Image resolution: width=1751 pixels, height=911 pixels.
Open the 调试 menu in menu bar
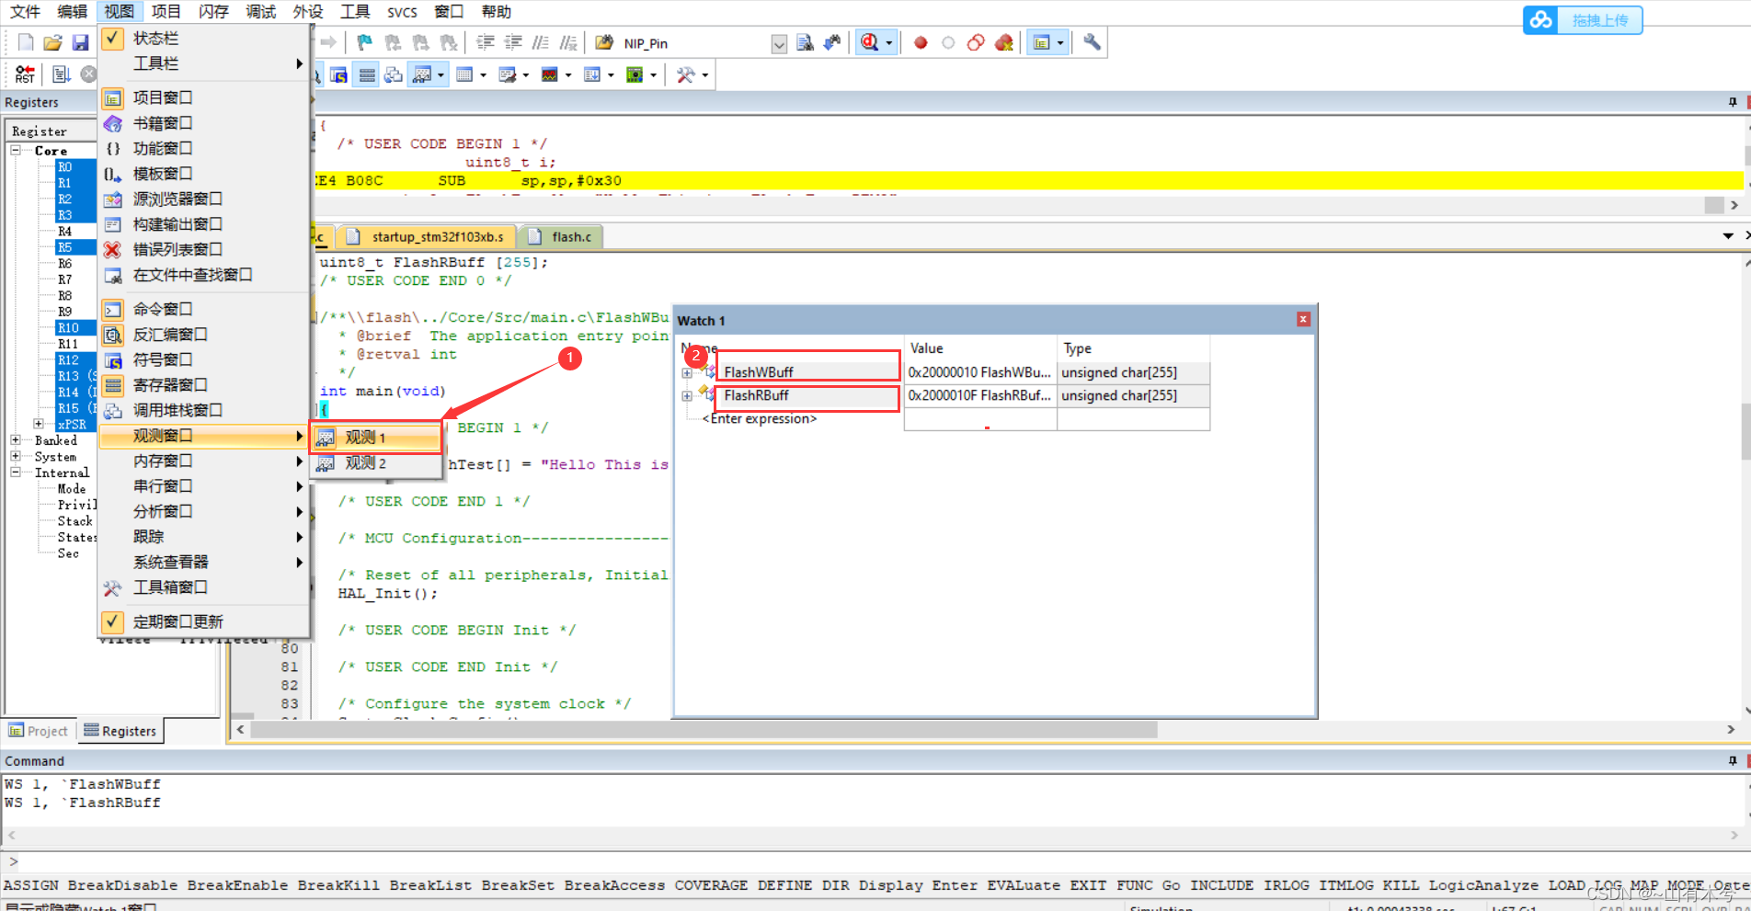(260, 11)
